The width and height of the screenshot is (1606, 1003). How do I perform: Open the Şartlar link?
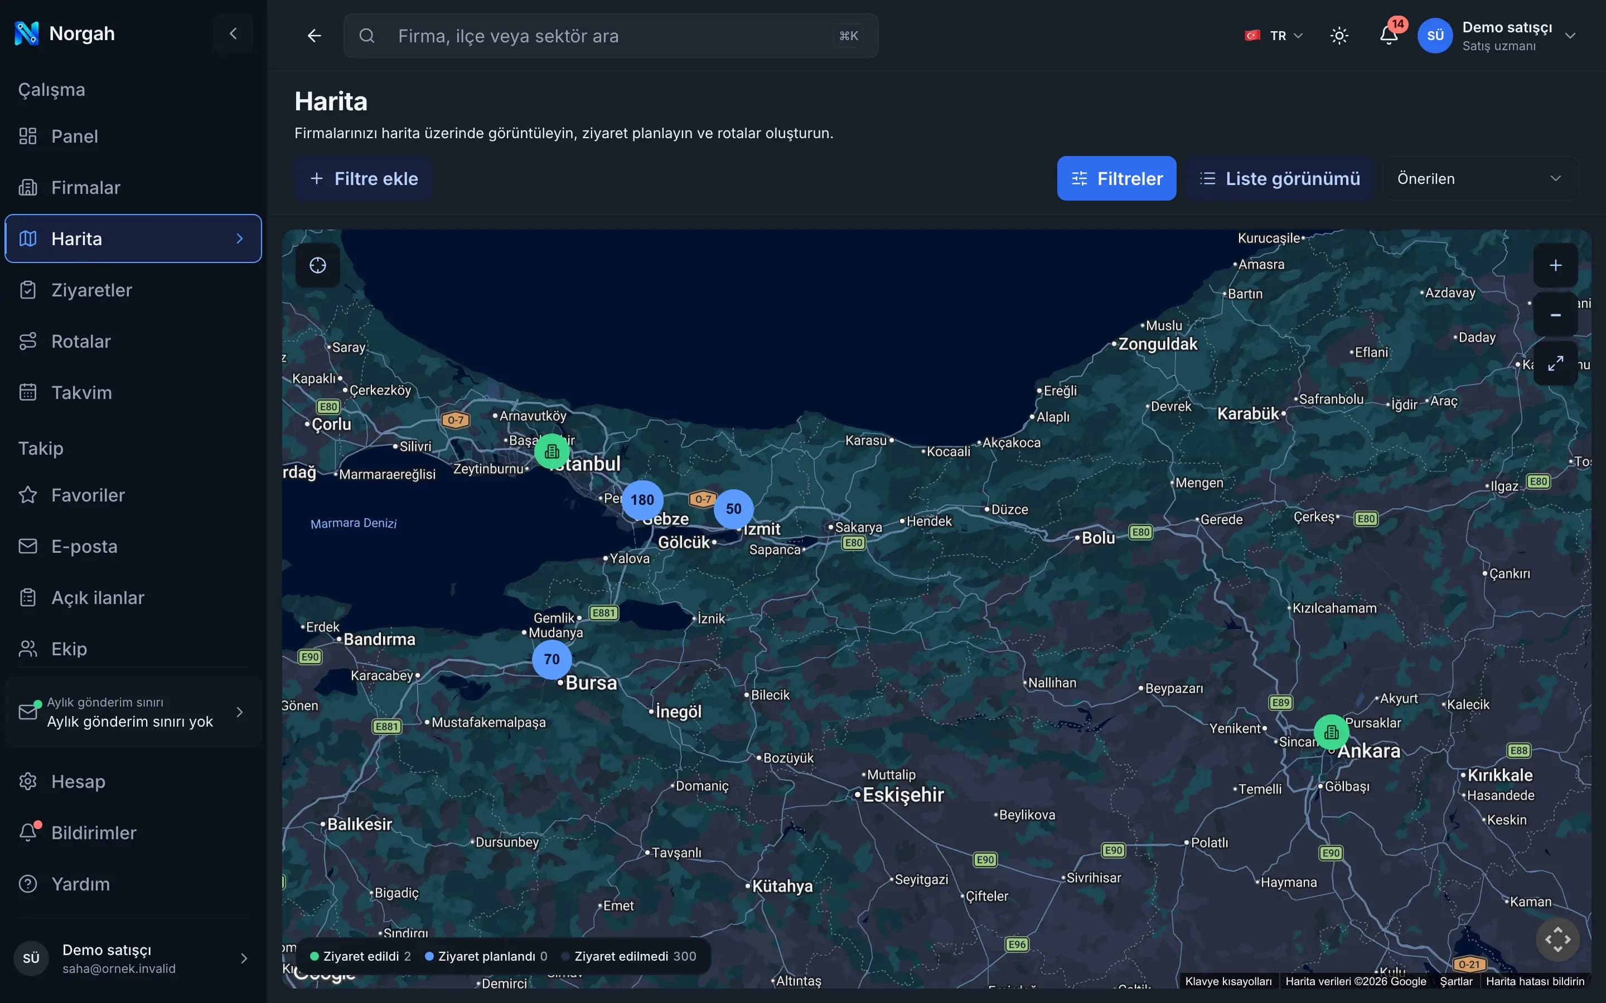[1455, 981]
